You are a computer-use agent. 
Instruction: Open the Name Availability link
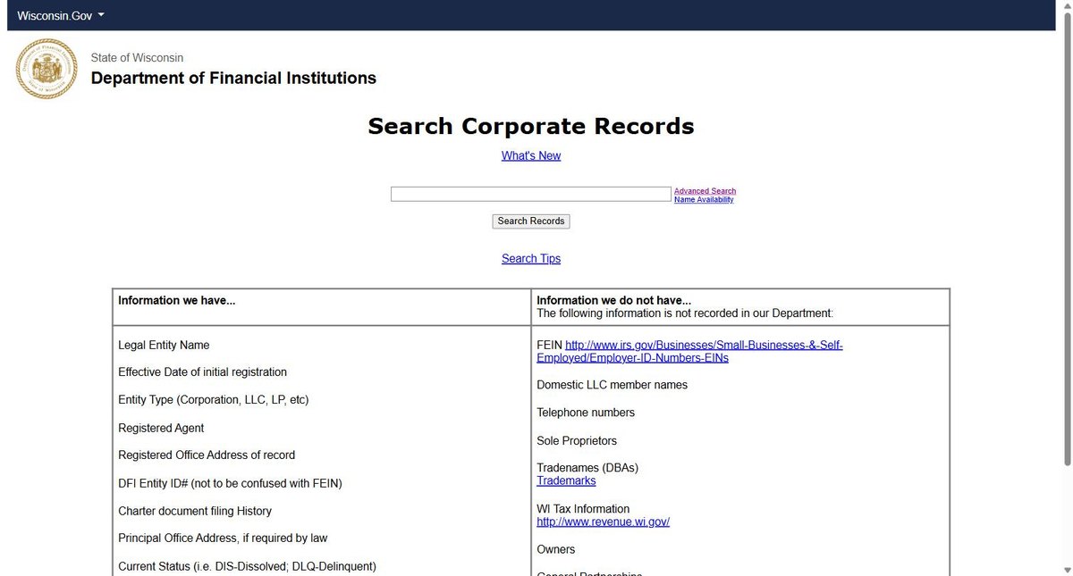[x=704, y=200]
